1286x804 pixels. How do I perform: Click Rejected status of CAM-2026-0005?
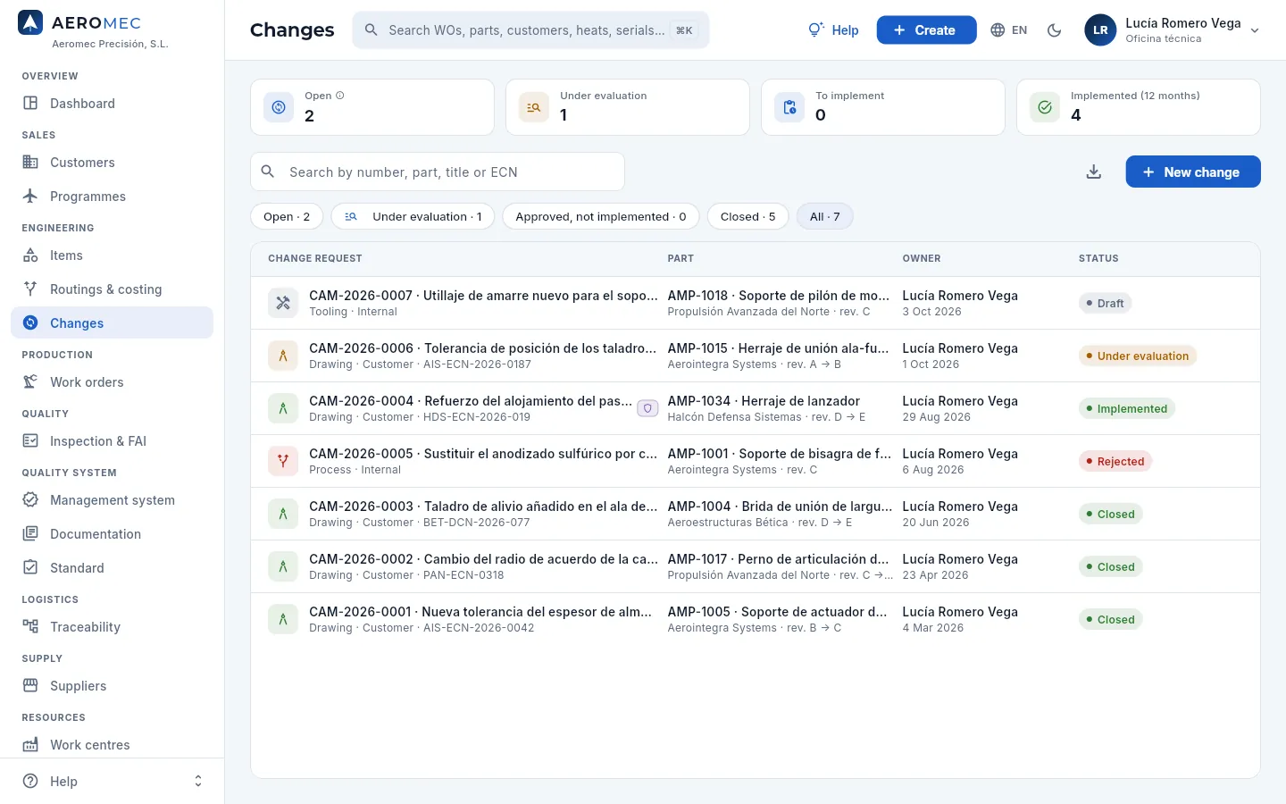pyautogui.click(x=1115, y=461)
